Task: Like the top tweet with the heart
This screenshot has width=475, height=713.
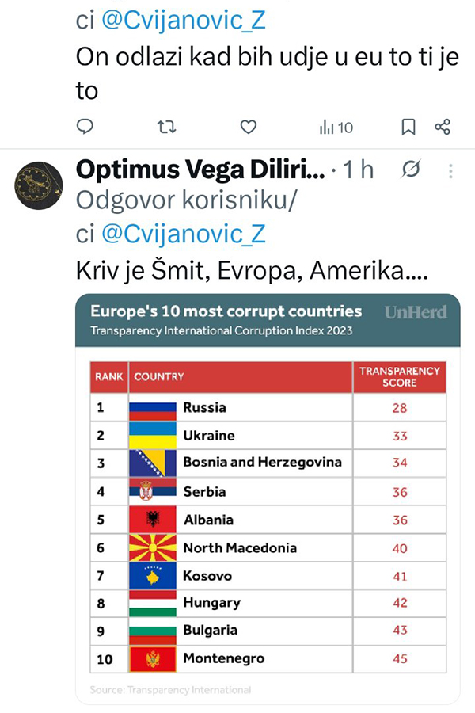Action: tap(249, 127)
